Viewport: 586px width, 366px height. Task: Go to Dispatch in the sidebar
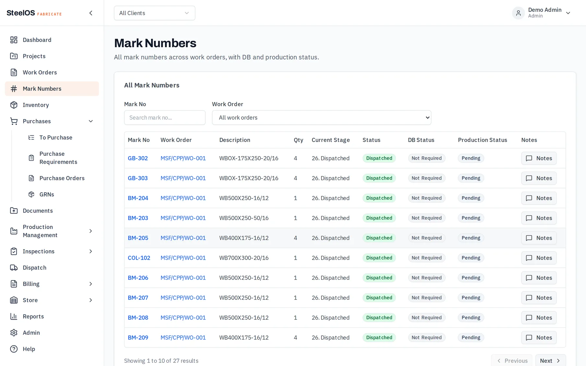(x=52, y=268)
